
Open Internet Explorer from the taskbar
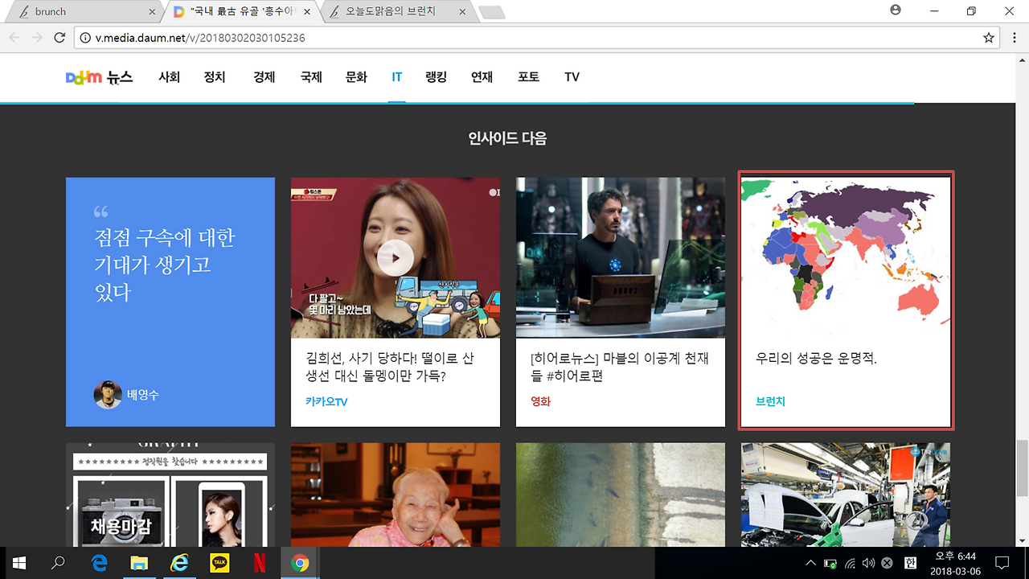179,563
